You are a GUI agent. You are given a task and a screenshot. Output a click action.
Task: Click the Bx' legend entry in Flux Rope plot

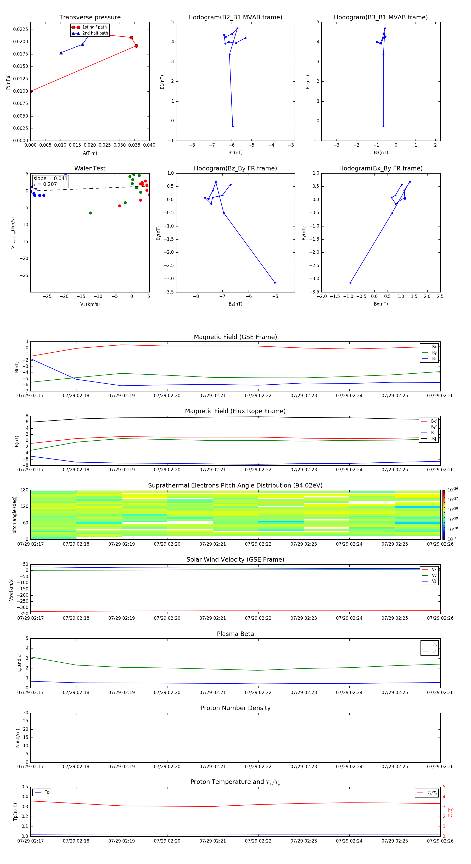point(429,421)
